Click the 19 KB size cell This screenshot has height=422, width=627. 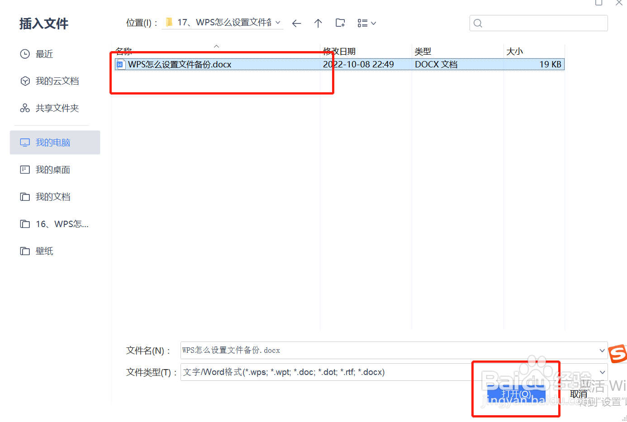tap(550, 64)
